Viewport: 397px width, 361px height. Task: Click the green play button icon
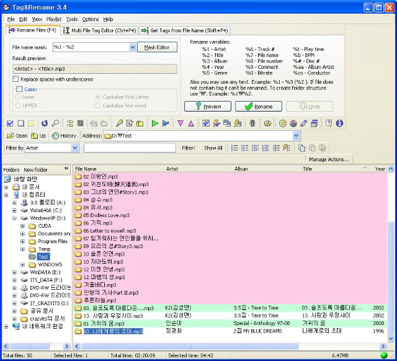tap(154, 123)
